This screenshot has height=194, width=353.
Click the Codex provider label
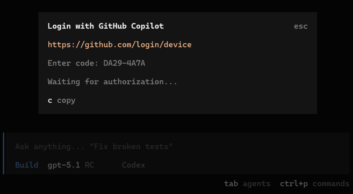click(x=133, y=165)
